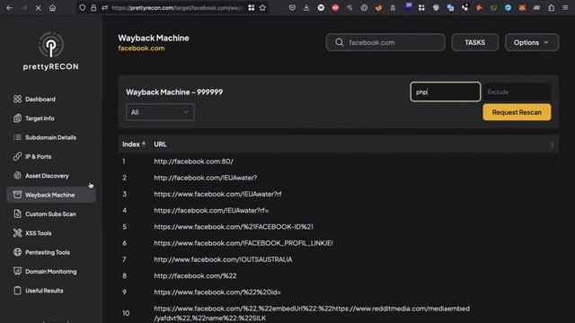
Task: Expand the Options dropdown
Action: (x=532, y=42)
